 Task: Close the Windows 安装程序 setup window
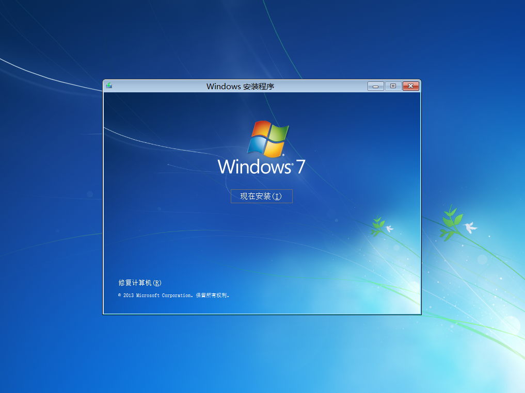[411, 86]
